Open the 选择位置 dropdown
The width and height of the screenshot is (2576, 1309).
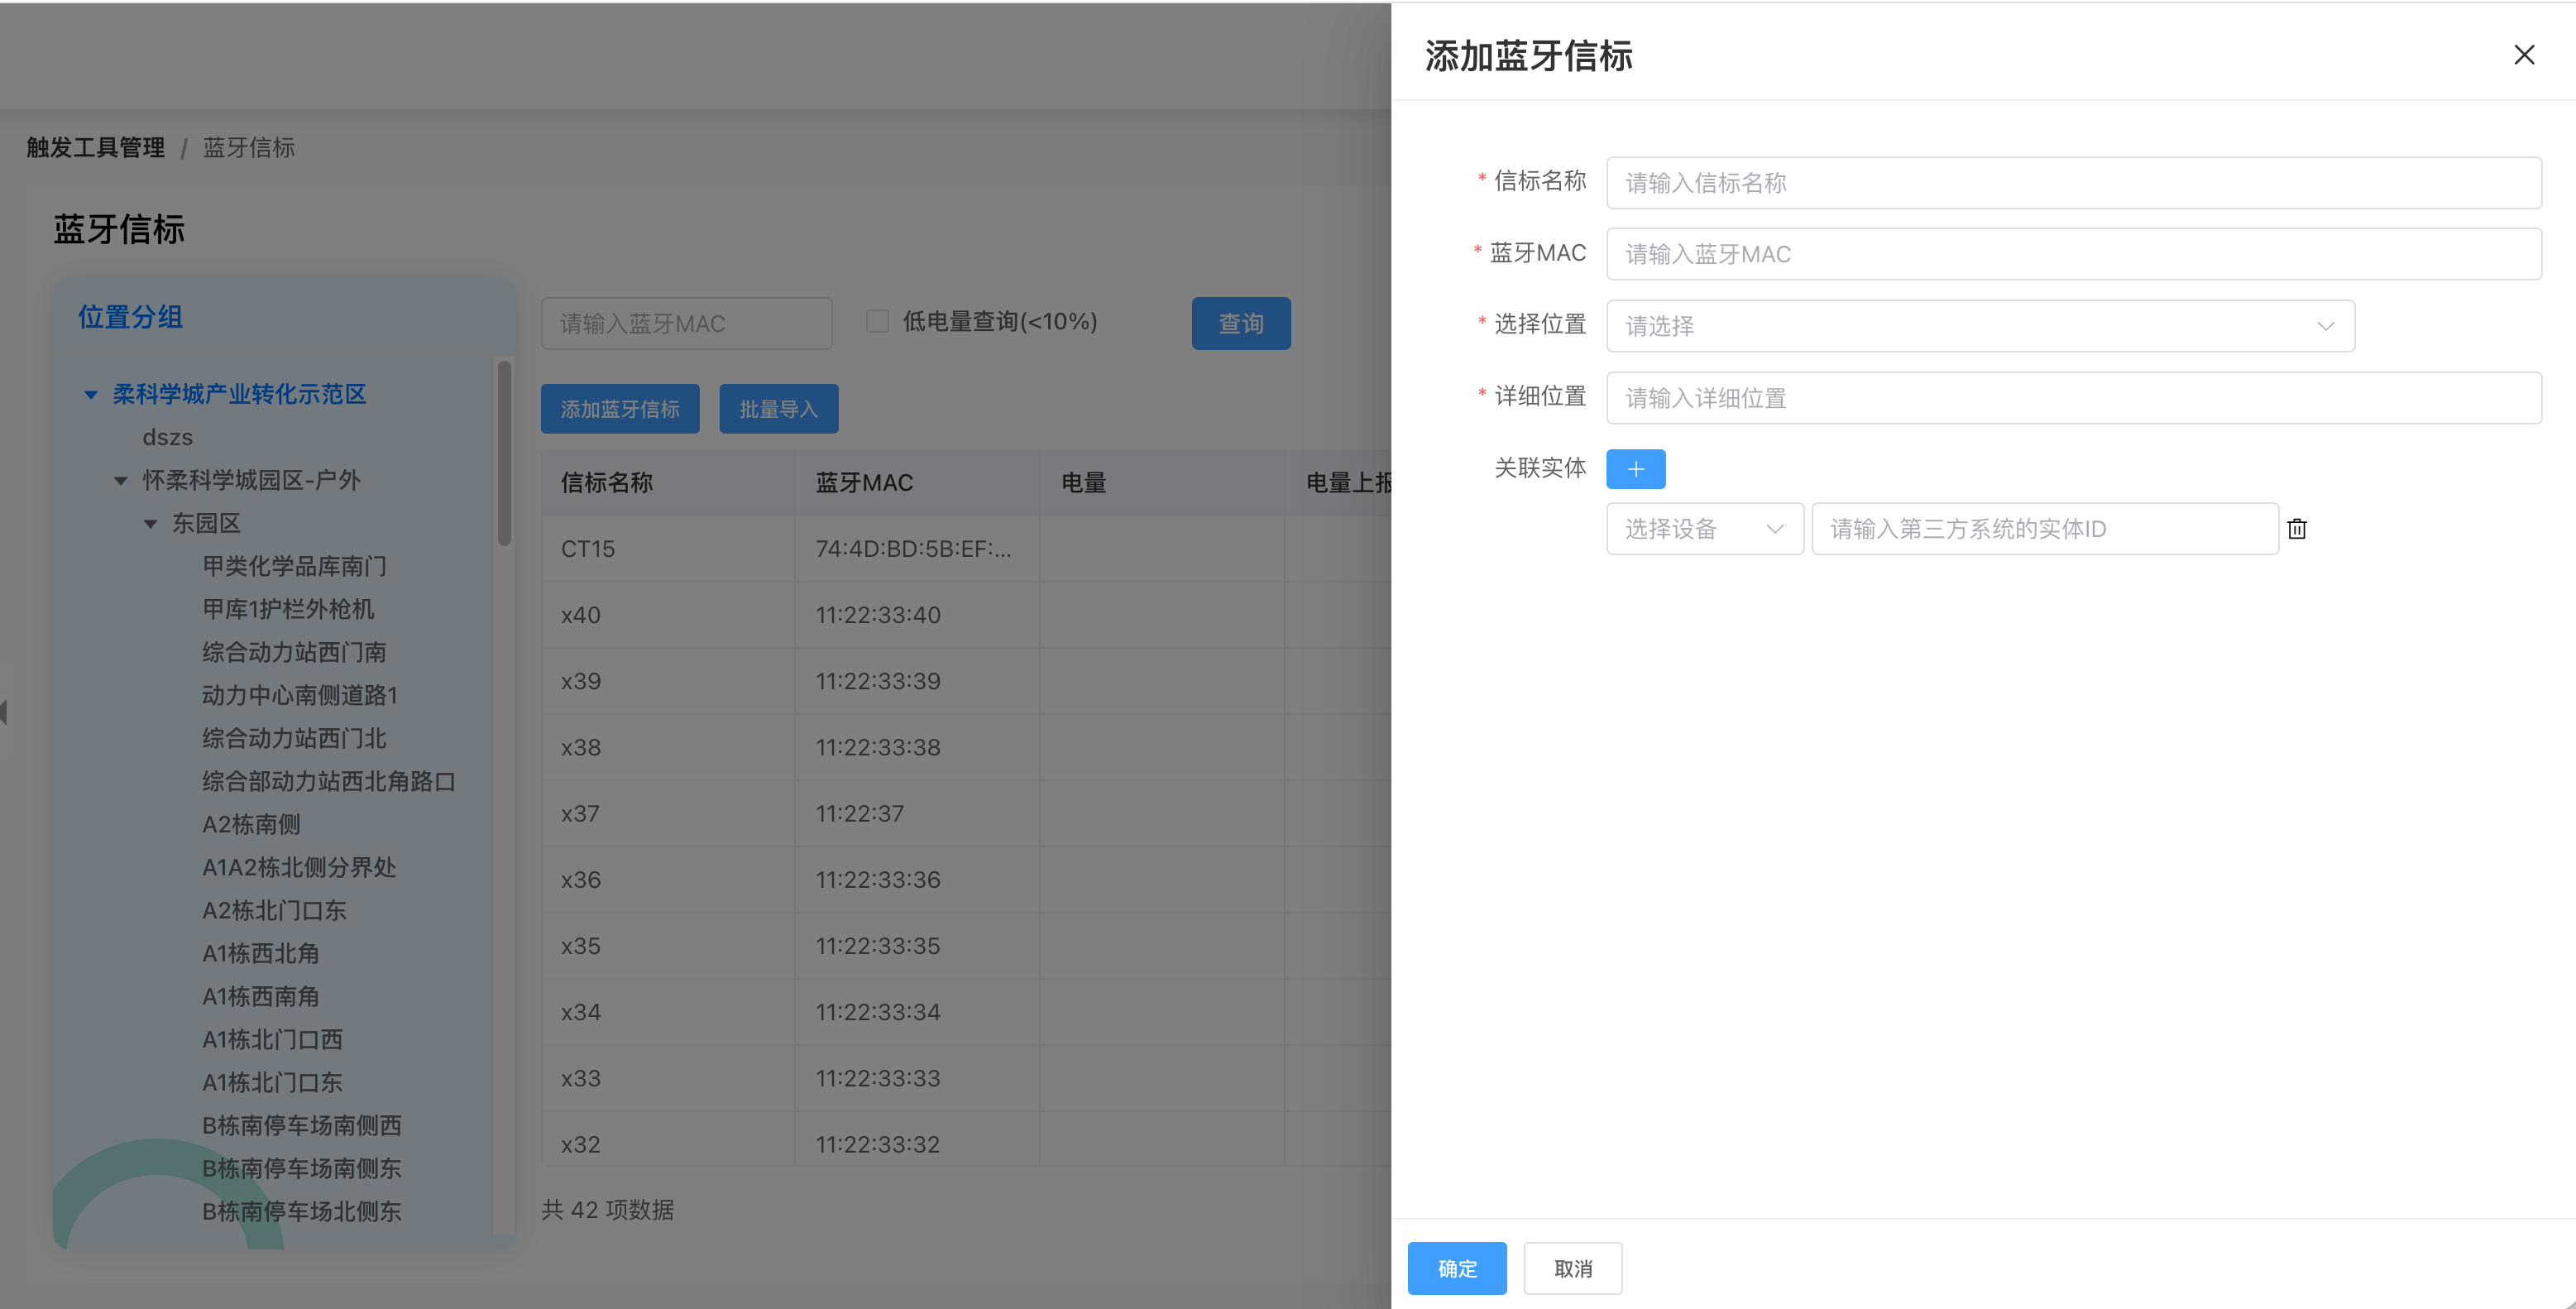coord(1979,326)
